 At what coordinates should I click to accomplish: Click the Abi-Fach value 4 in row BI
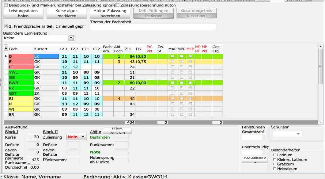pyautogui.click(x=119, y=99)
